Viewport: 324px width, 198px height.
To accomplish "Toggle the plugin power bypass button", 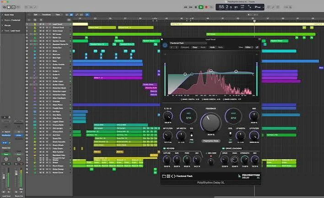I will (x=165, y=45).
